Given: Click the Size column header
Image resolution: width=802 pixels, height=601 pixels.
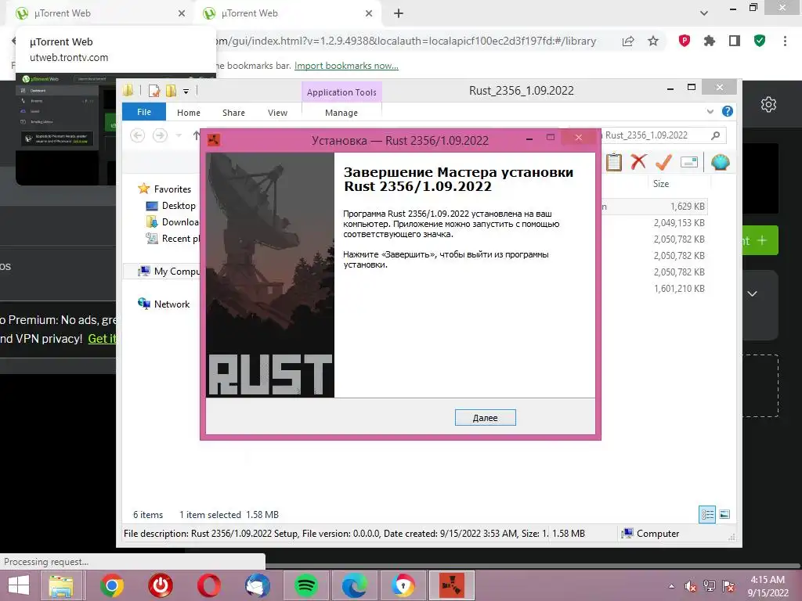Looking at the screenshot, I should (x=661, y=183).
